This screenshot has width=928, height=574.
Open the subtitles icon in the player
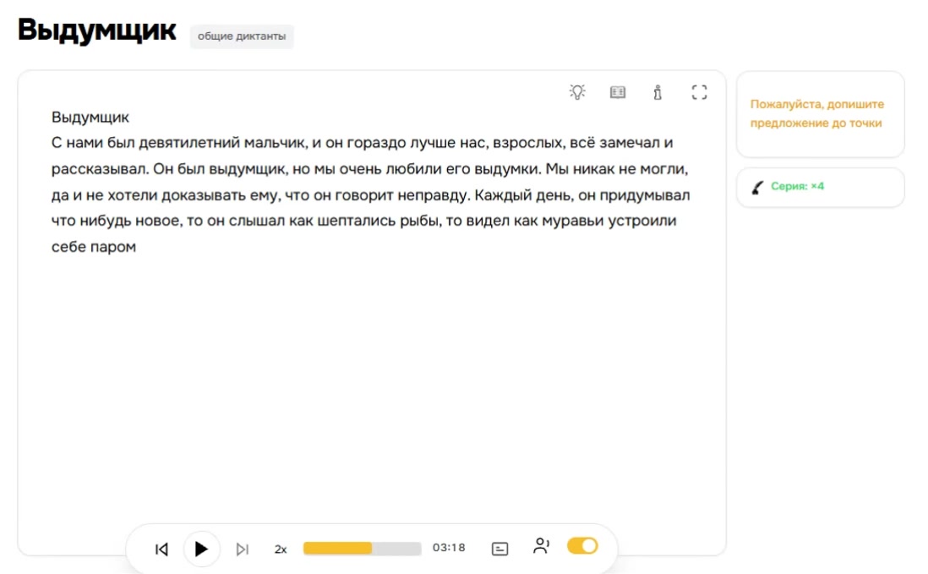[499, 549]
